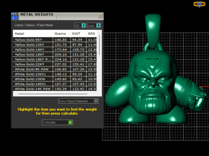
Task: Sort by Metal column header
Action: coord(33,34)
